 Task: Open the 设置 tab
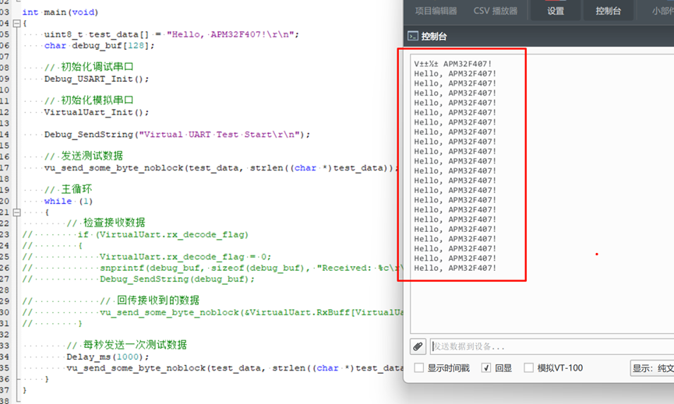click(x=556, y=11)
